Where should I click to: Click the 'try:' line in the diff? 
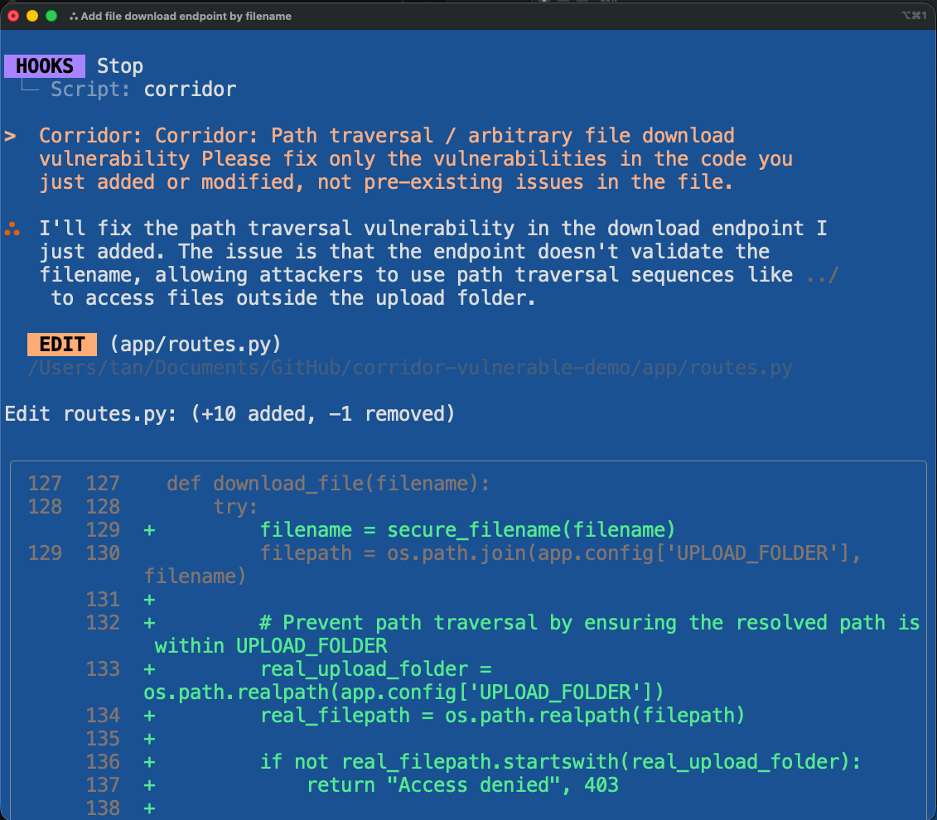tap(235, 506)
